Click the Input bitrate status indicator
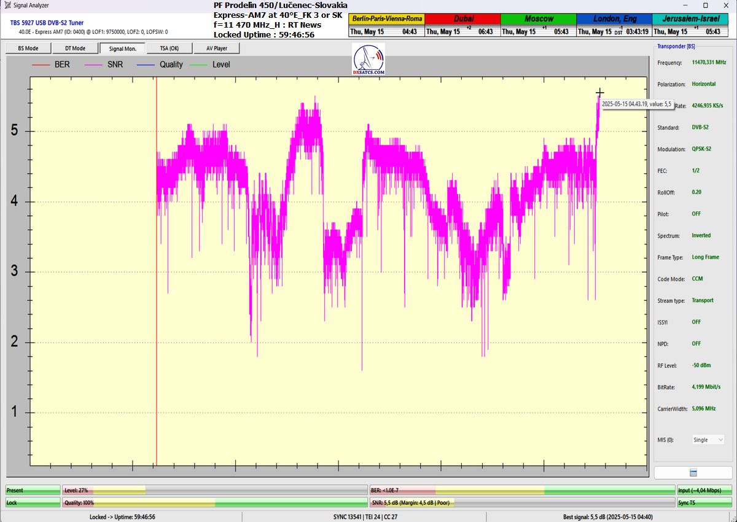Image resolution: width=737 pixels, height=522 pixels. click(704, 490)
